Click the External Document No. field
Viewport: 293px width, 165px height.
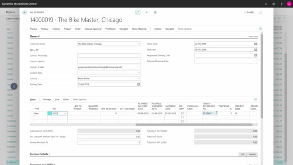tap(226, 61)
